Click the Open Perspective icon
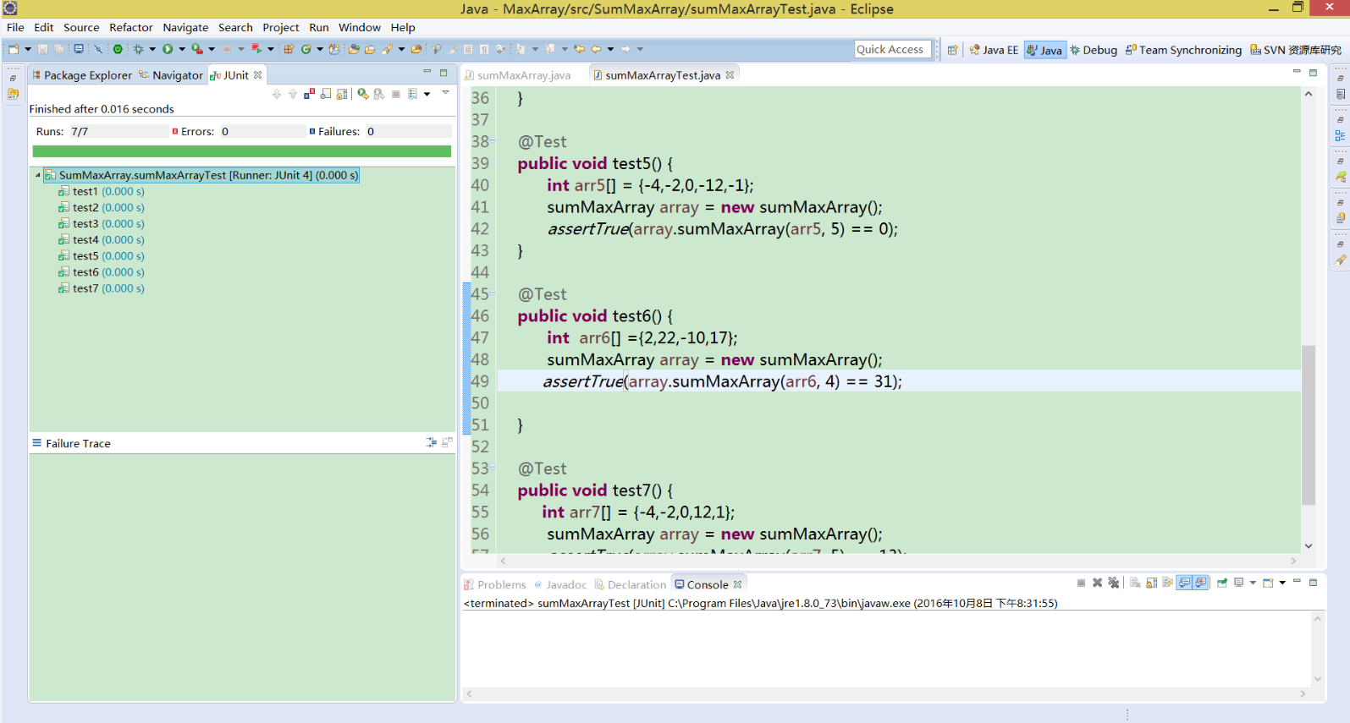1350x723 pixels. (x=952, y=50)
